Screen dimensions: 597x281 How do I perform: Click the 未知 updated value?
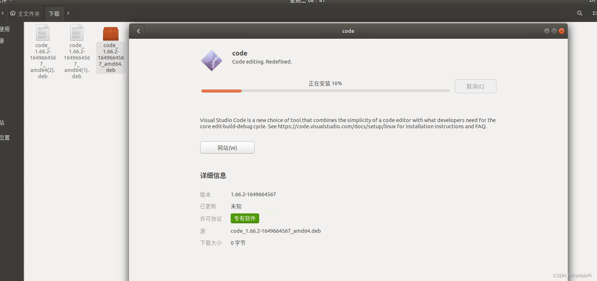[236, 206]
